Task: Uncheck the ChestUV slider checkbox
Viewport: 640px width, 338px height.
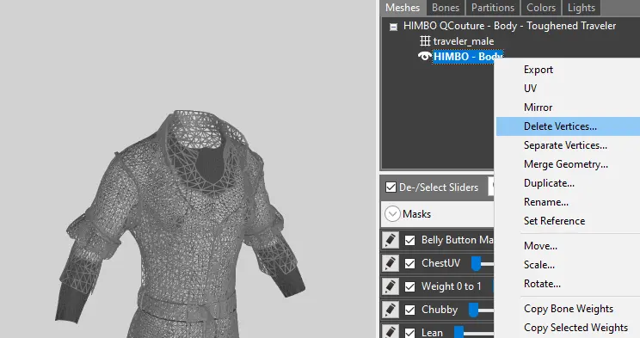Action: pos(409,263)
